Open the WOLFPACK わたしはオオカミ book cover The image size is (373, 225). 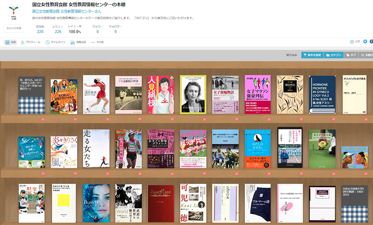(258, 149)
